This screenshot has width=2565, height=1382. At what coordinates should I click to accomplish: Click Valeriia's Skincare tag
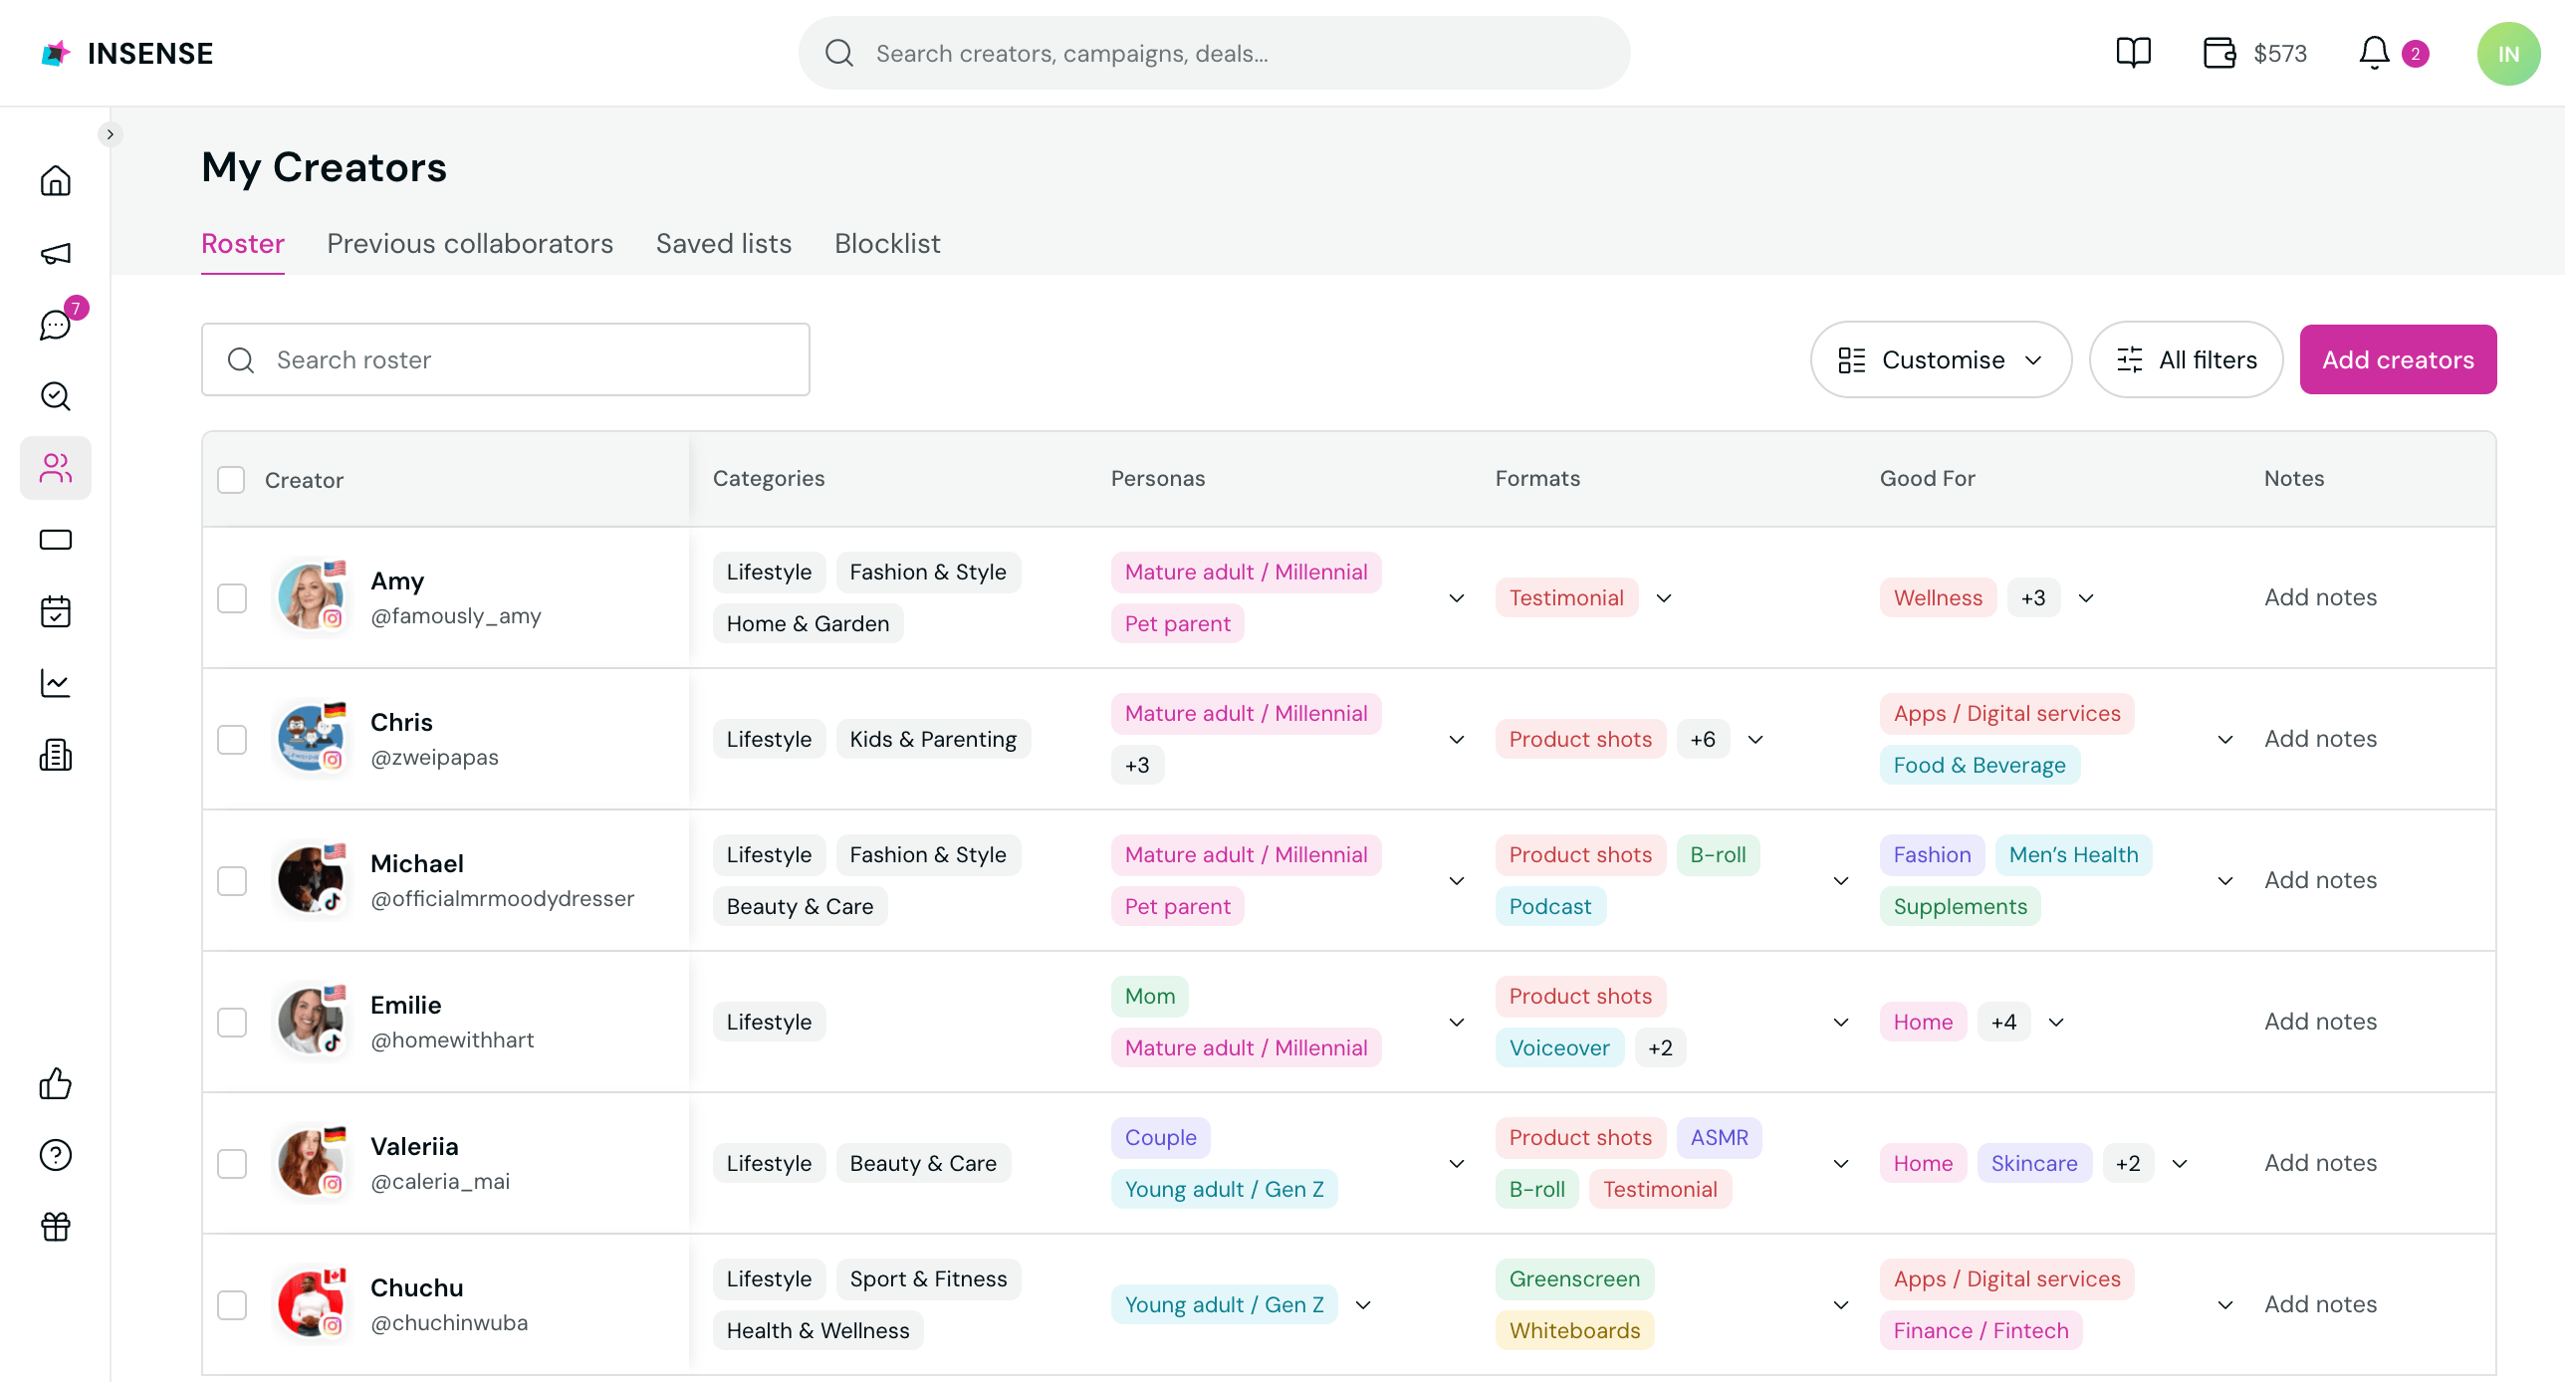coord(2034,1164)
